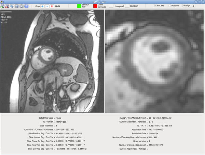Click the stop server icon with red cross
The image size is (205, 155).
(x=7, y=6)
